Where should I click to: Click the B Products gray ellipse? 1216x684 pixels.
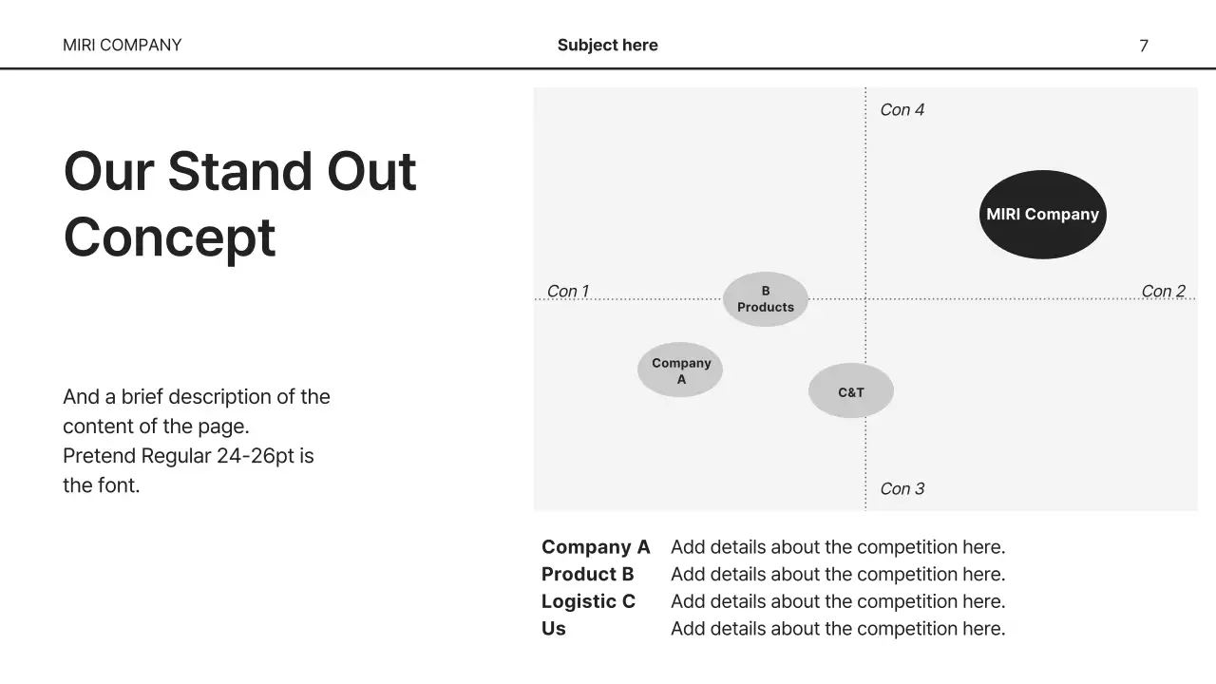[x=766, y=299]
